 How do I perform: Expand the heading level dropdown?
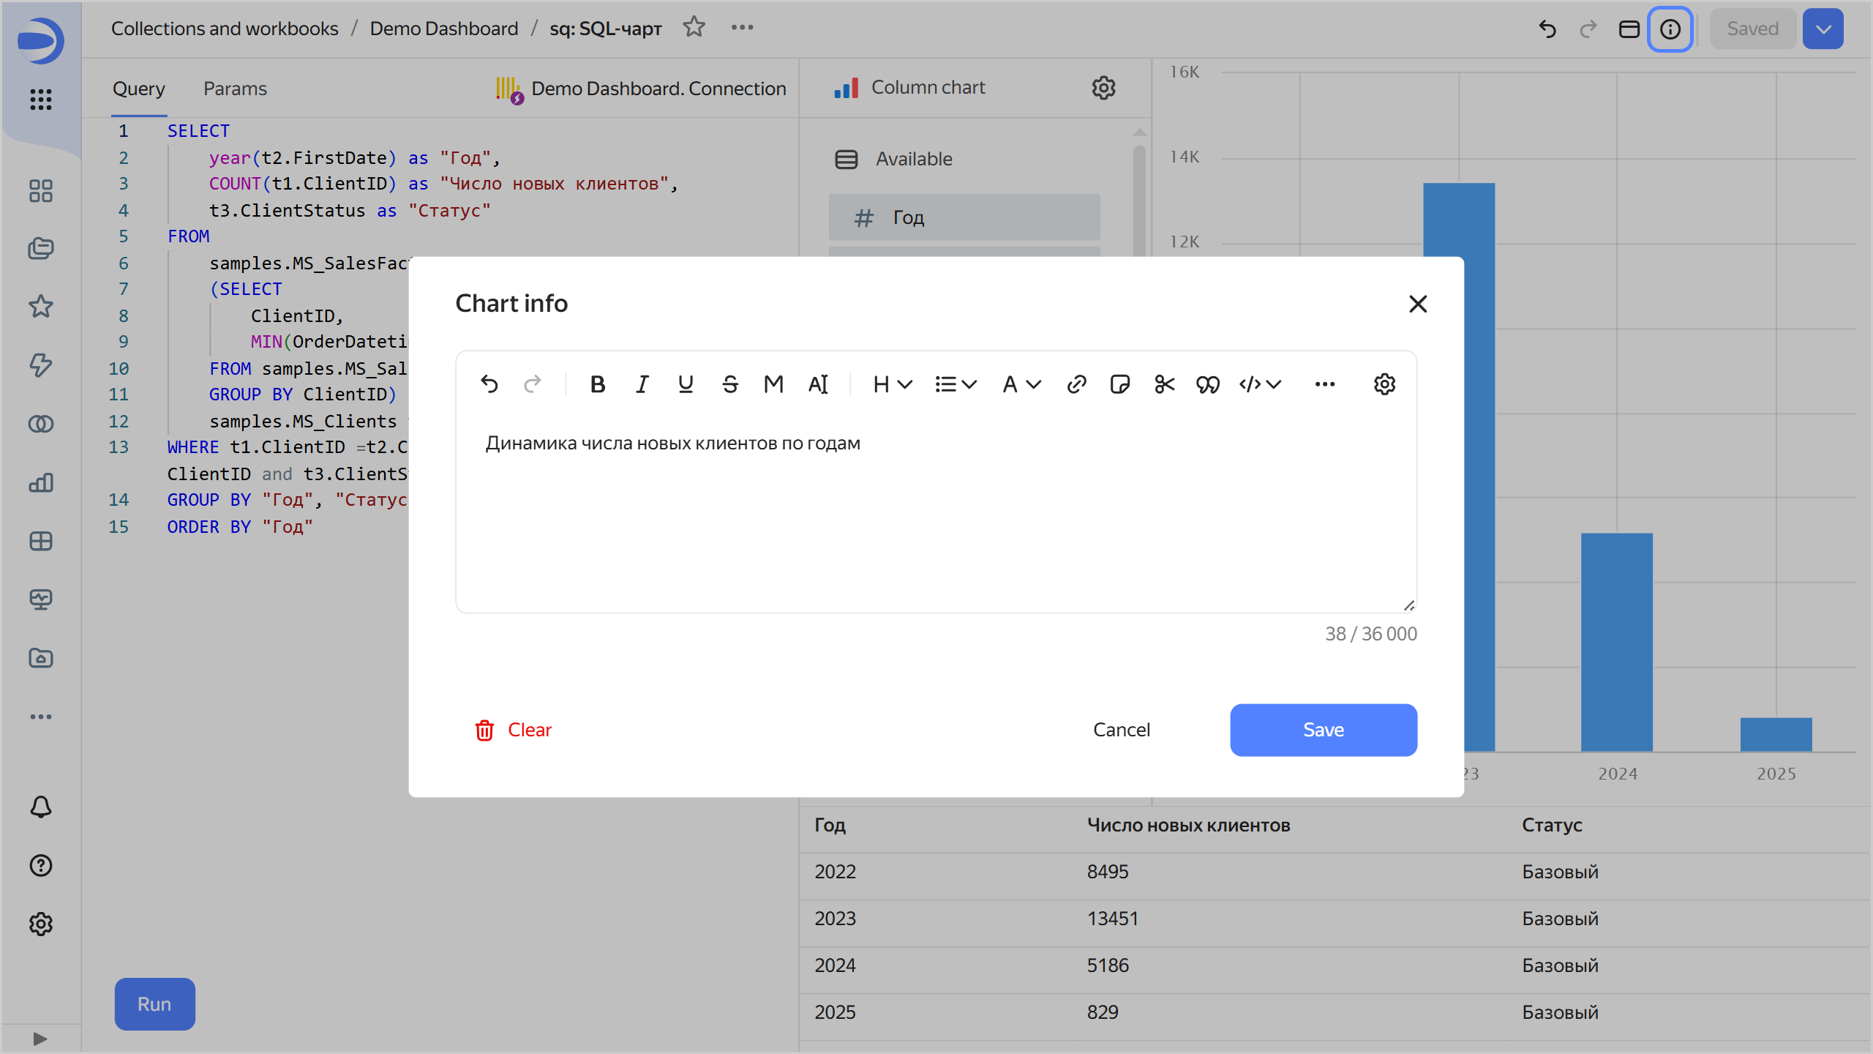click(x=892, y=384)
